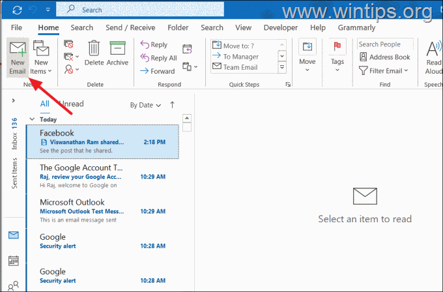Open the Tags flag dropdown
The height and width of the screenshot is (292, 443).
(x=337, y=57)
